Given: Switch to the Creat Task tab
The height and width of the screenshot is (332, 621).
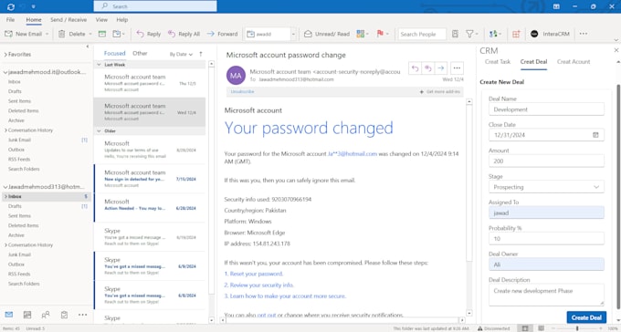Looking at the screenshot, I should pyautogui.click(x=498, y=62).
